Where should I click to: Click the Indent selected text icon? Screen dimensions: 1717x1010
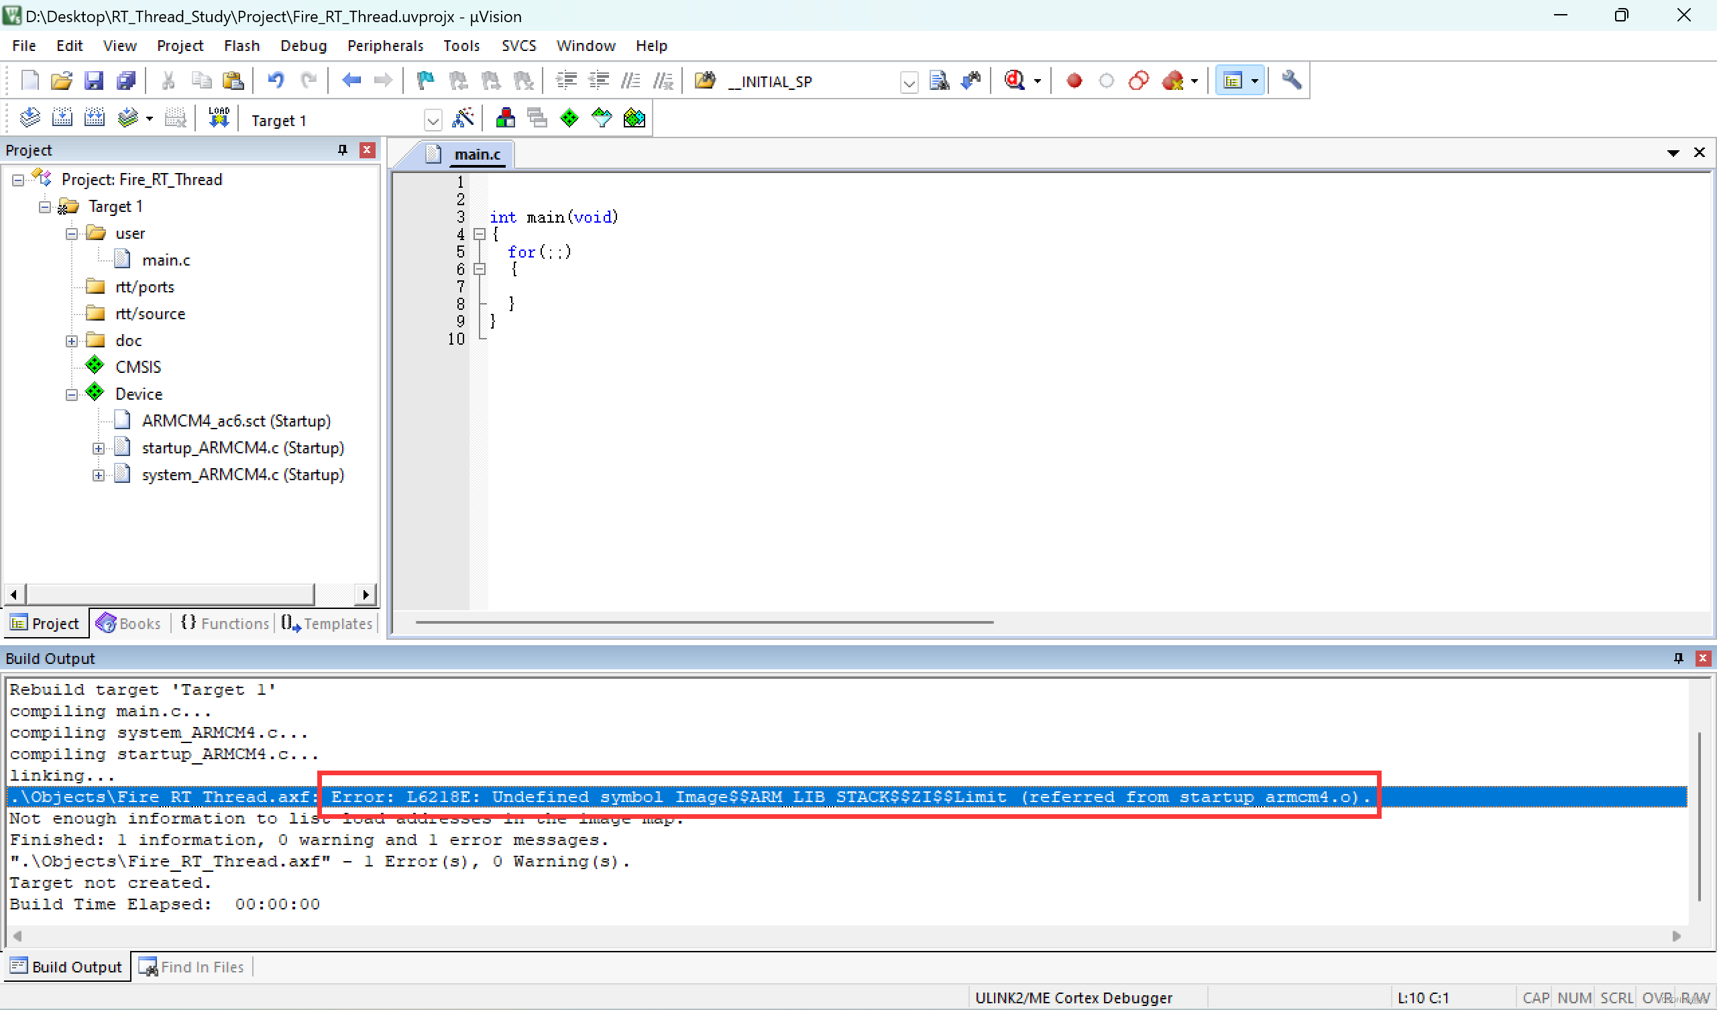point(566,81)
